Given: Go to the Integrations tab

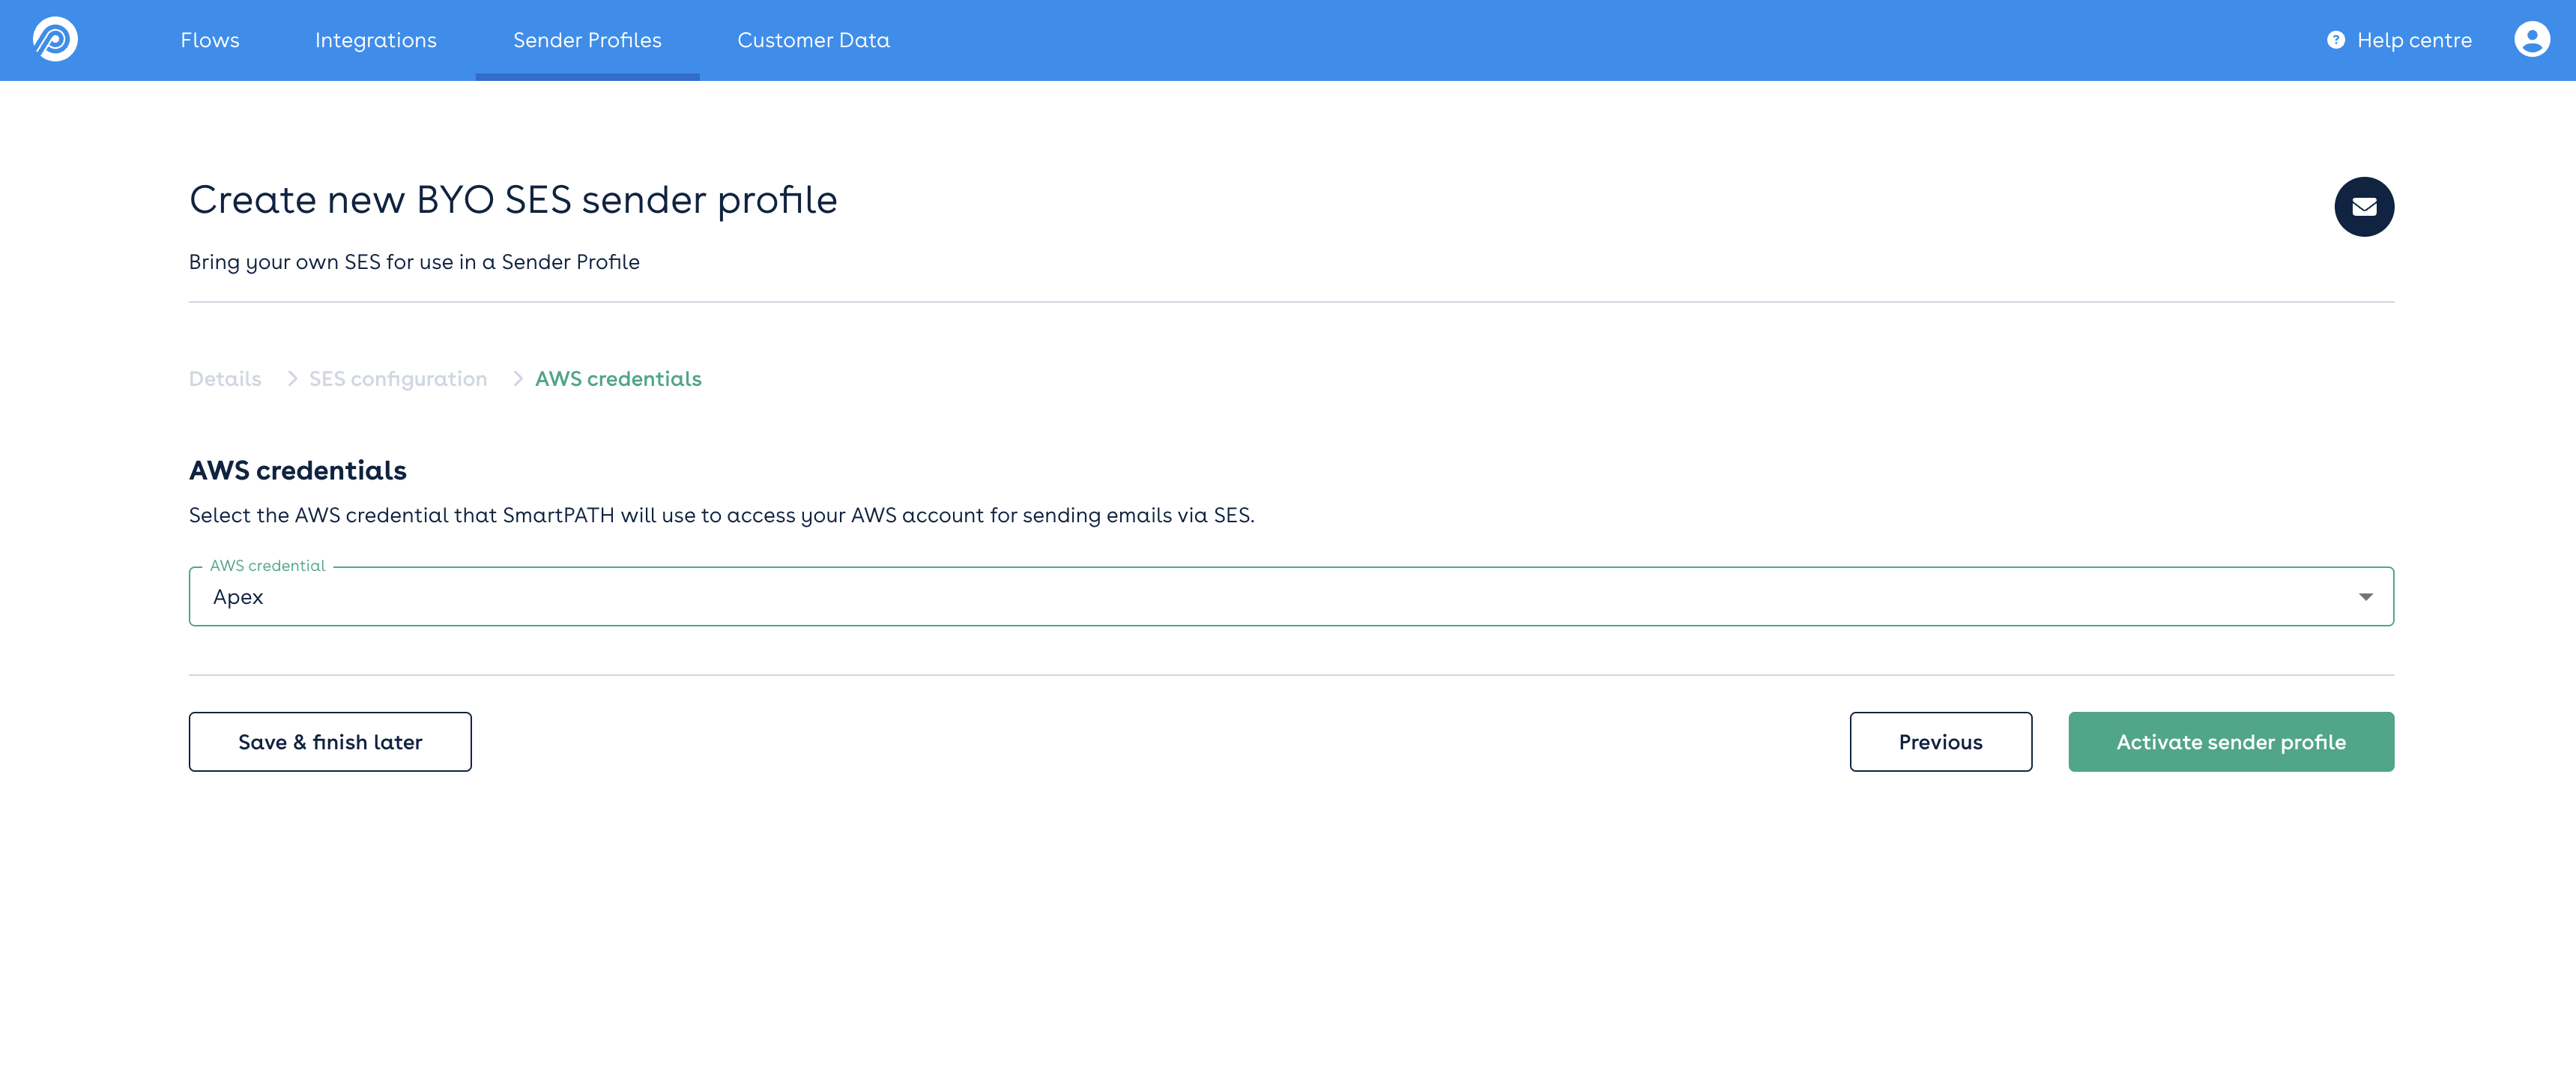Looking at the screenshot, I should click(376, 40).
